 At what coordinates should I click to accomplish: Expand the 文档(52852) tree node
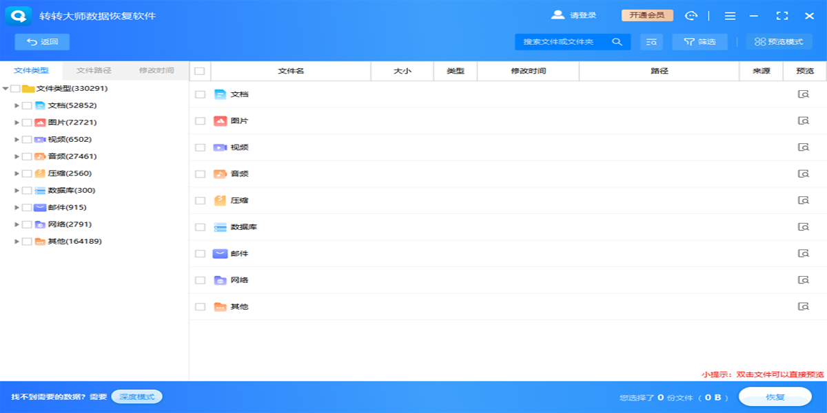point(17,105)
